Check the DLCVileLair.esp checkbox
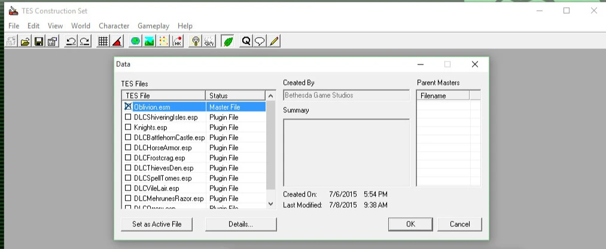The height and width of the screenshot is (249, 606). tap(128, 188)
